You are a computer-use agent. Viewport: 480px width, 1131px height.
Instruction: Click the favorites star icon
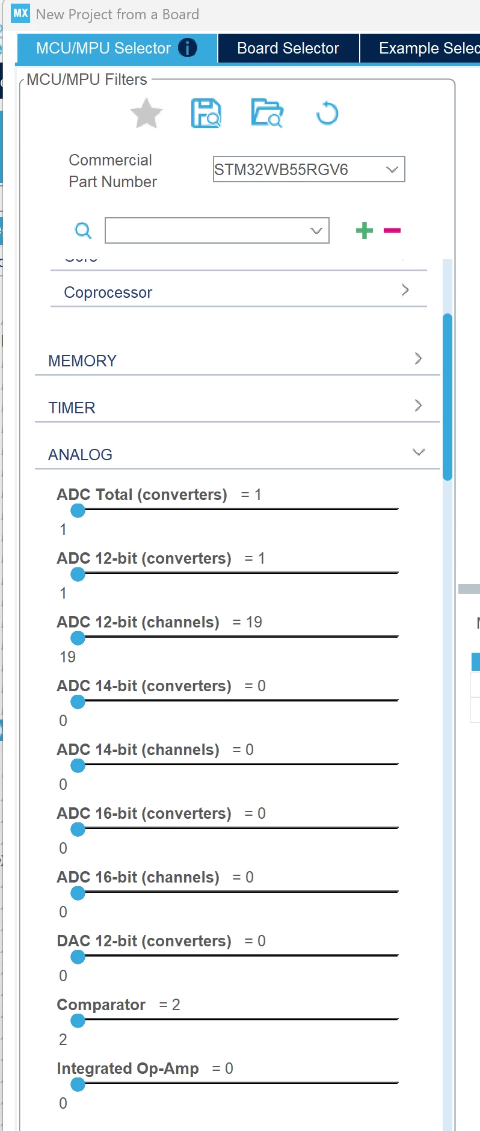tap(146, 113)
